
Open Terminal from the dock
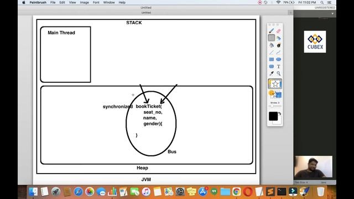tap(282, 192)
